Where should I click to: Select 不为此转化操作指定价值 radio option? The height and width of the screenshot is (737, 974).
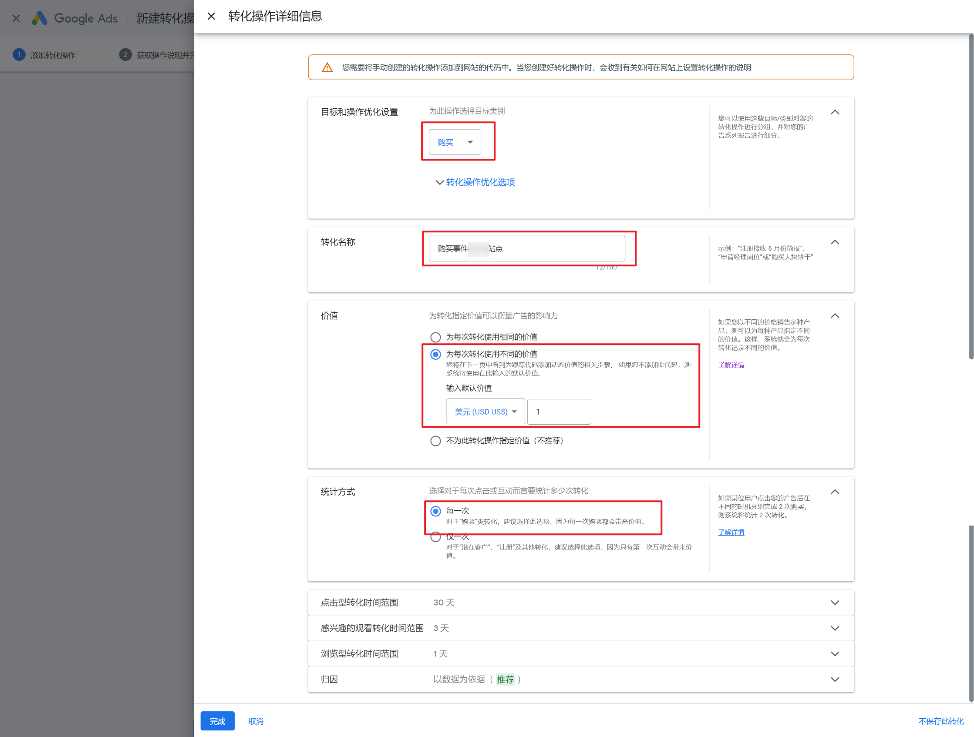pyautogui.click(x=435, y=441)
